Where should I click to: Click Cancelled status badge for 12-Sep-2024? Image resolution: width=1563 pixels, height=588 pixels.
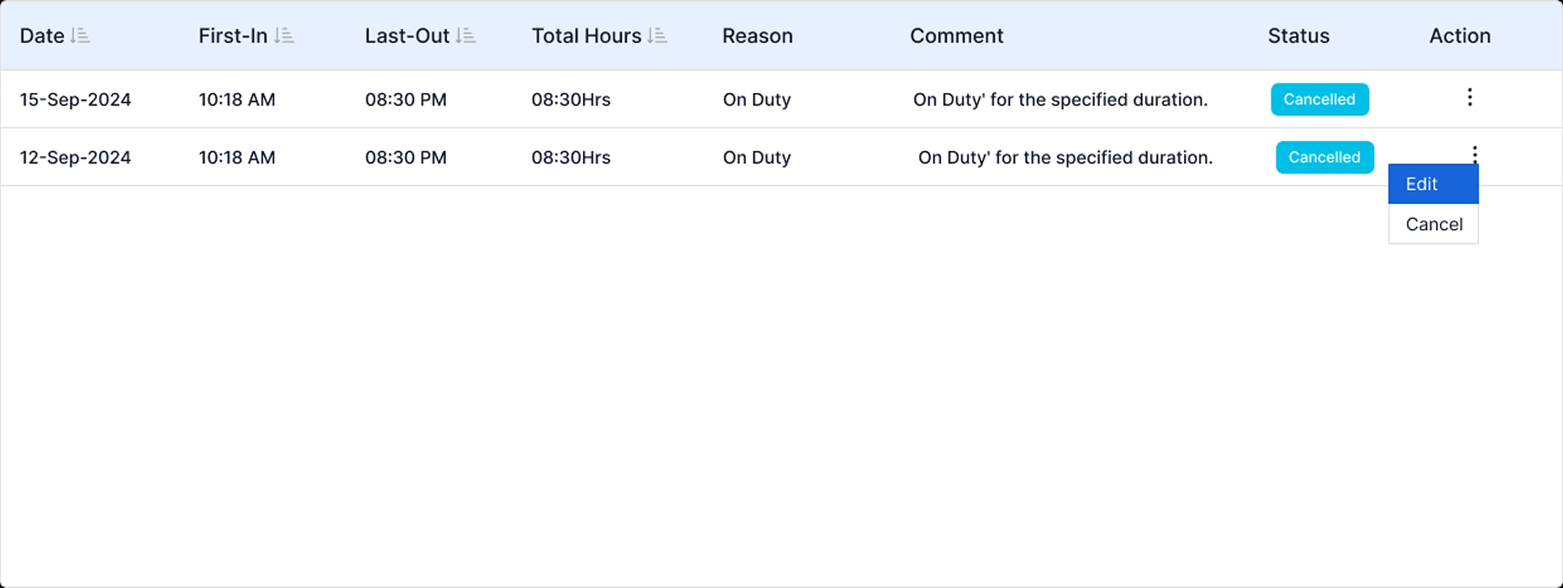[x=1324, y=158]
